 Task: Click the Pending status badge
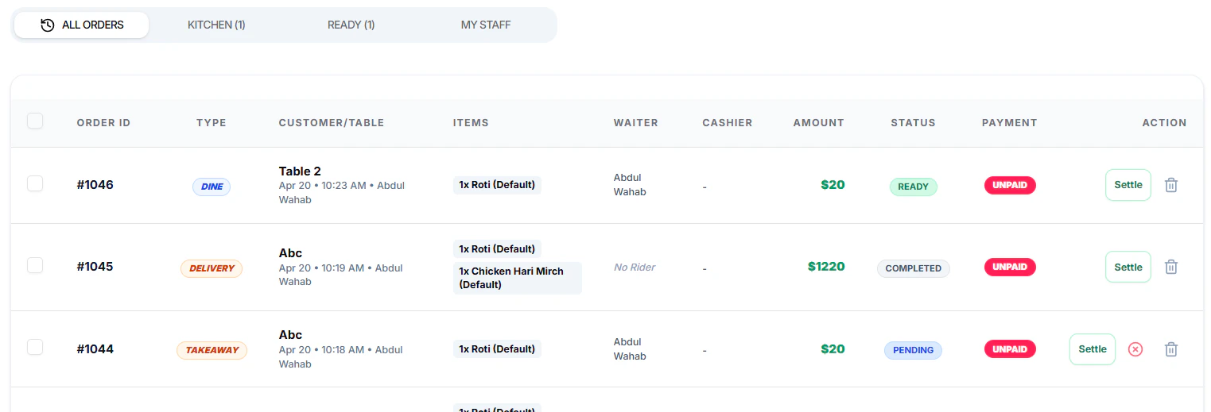(913, 350)
